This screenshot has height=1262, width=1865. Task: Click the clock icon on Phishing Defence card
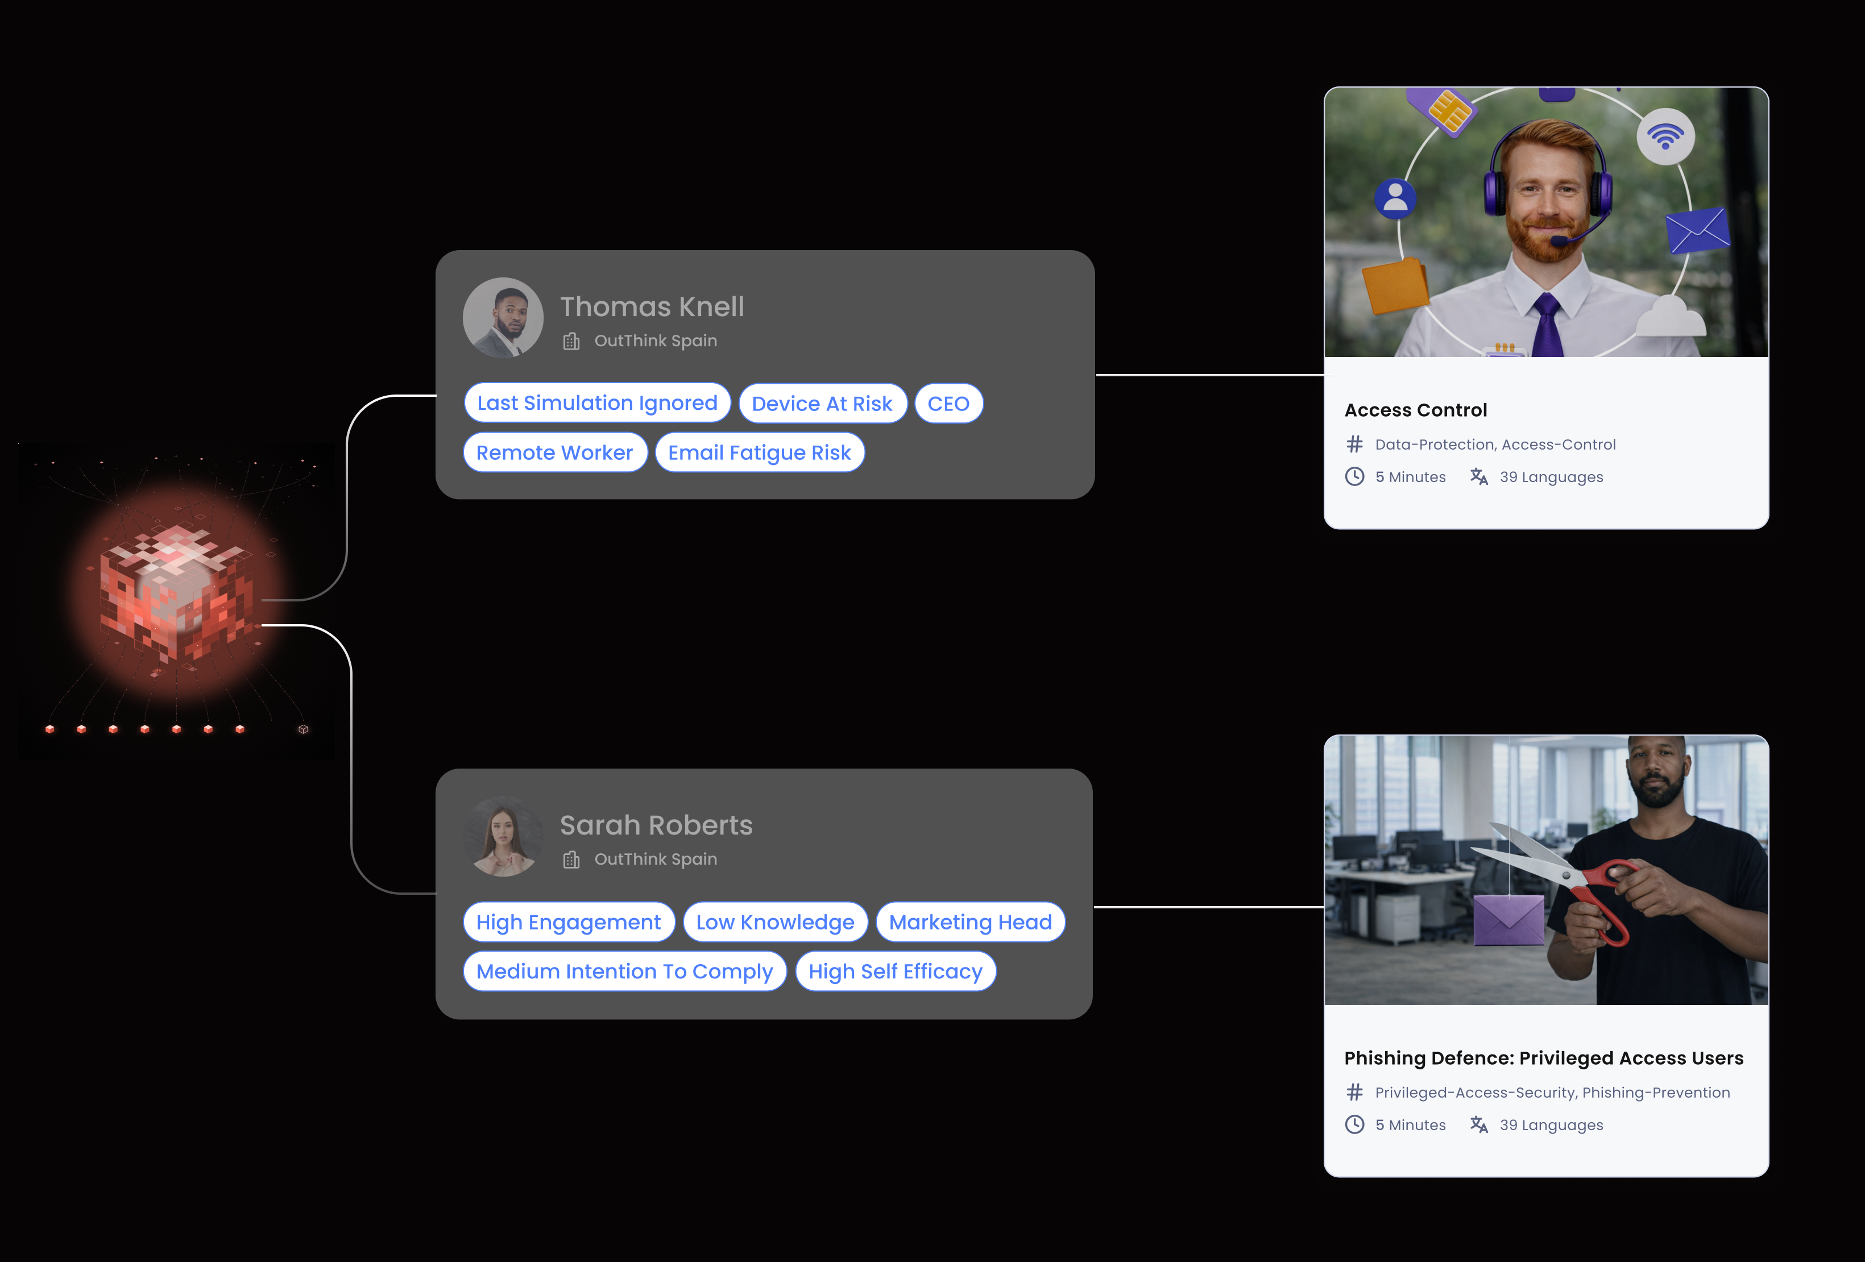(1354, 1125)
